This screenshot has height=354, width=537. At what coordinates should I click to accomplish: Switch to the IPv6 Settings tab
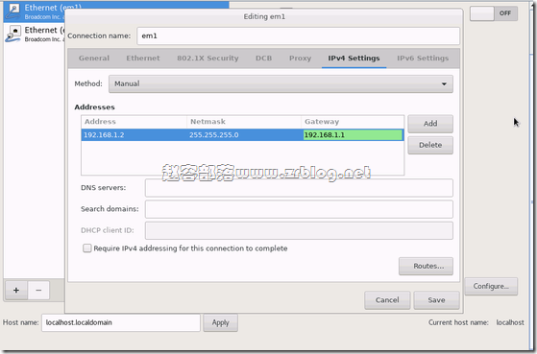tap(423, 59)
